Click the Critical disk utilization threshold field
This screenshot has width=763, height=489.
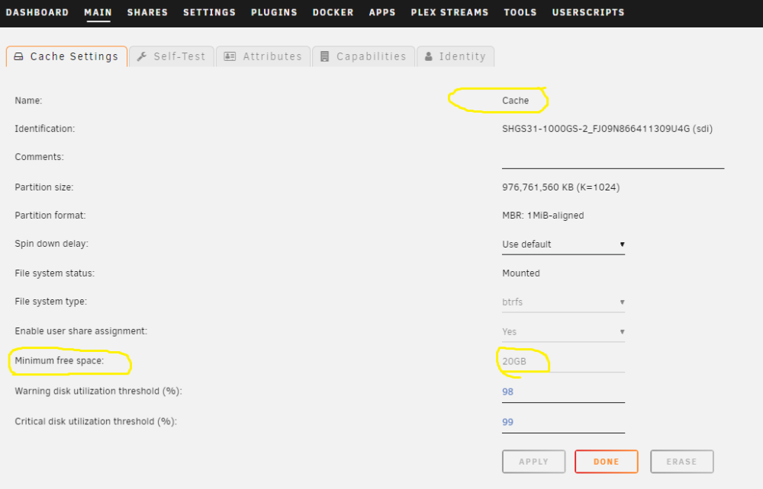pos(563,423)
